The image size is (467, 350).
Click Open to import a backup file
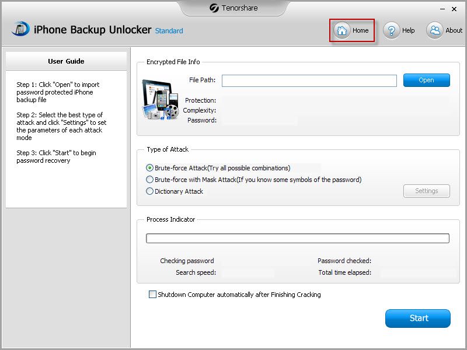click(427, 80)
